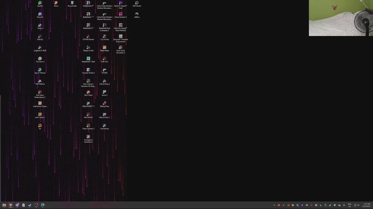Select Euro Truck Simulator 2 icon
Viewport: 373px width, 209px height.
click(x=121, y=50)
